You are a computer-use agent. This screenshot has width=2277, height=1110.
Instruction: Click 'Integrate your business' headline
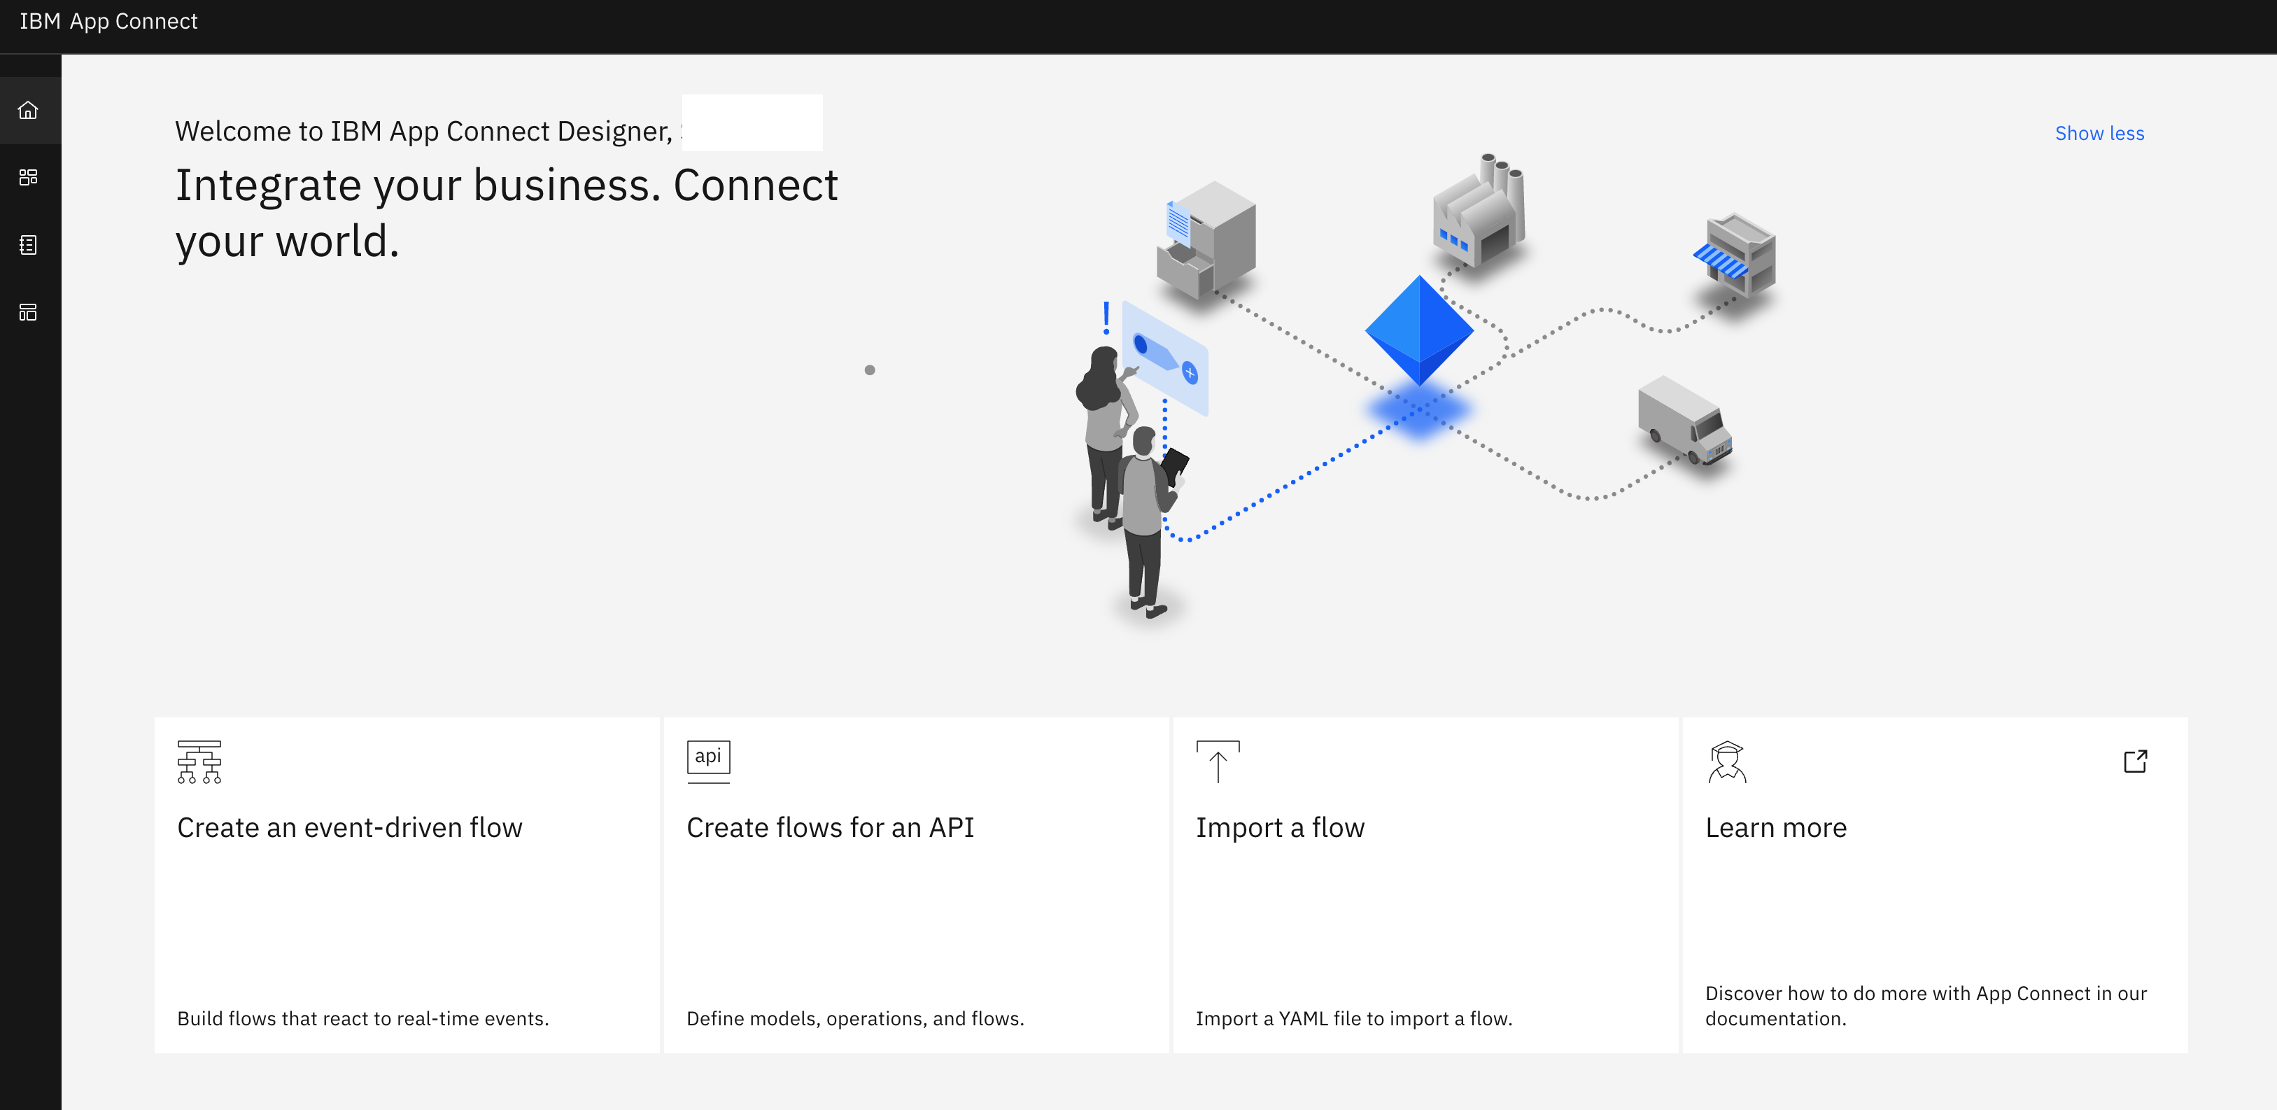click(507, 213)
